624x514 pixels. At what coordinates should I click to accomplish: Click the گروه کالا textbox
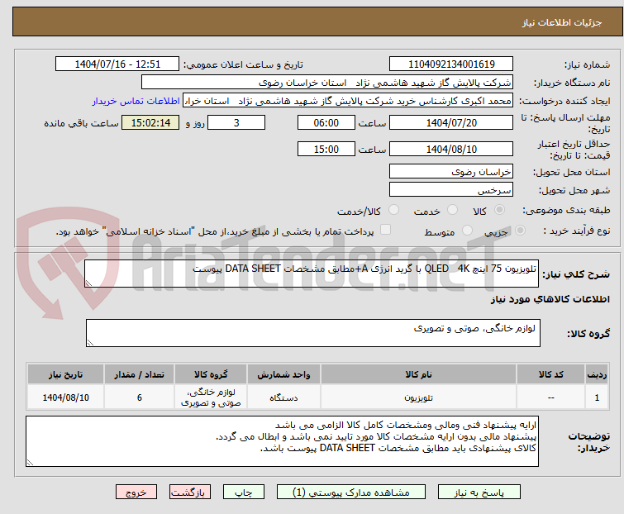click(x=312, y=333)
